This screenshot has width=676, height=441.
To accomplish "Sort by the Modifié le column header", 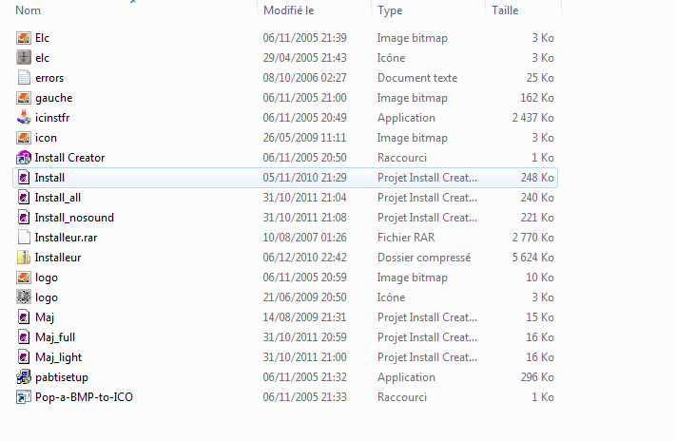I will tap(288, 10).
